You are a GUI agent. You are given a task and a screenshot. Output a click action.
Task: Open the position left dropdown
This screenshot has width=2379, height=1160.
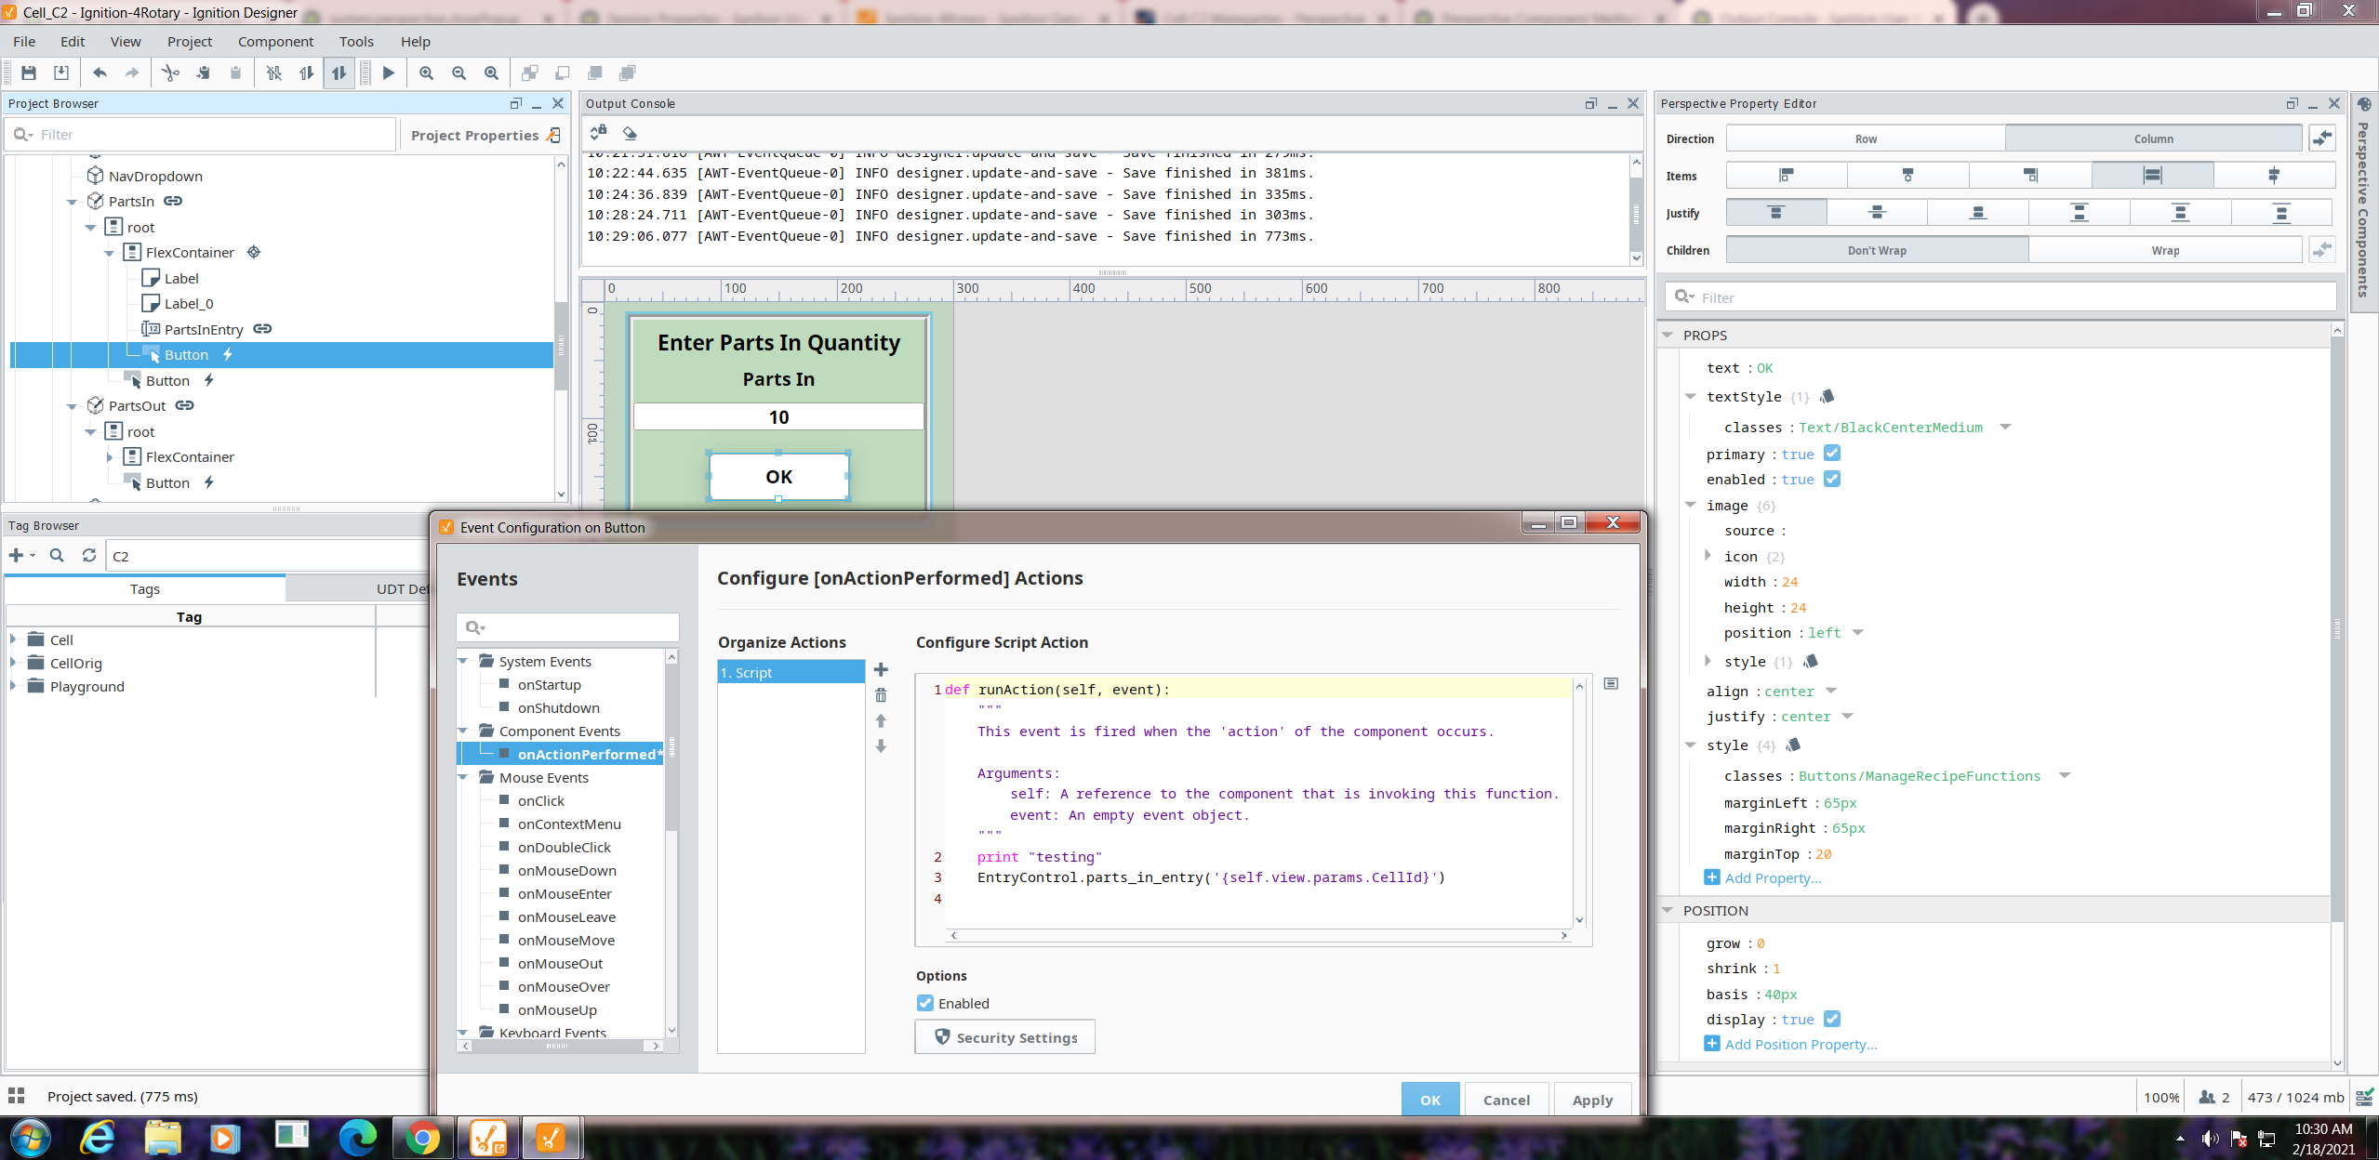click(x=1858, y=633)
